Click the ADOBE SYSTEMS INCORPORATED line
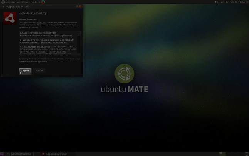This screenshot has height=156, width=249. click(x=38, y=33)
